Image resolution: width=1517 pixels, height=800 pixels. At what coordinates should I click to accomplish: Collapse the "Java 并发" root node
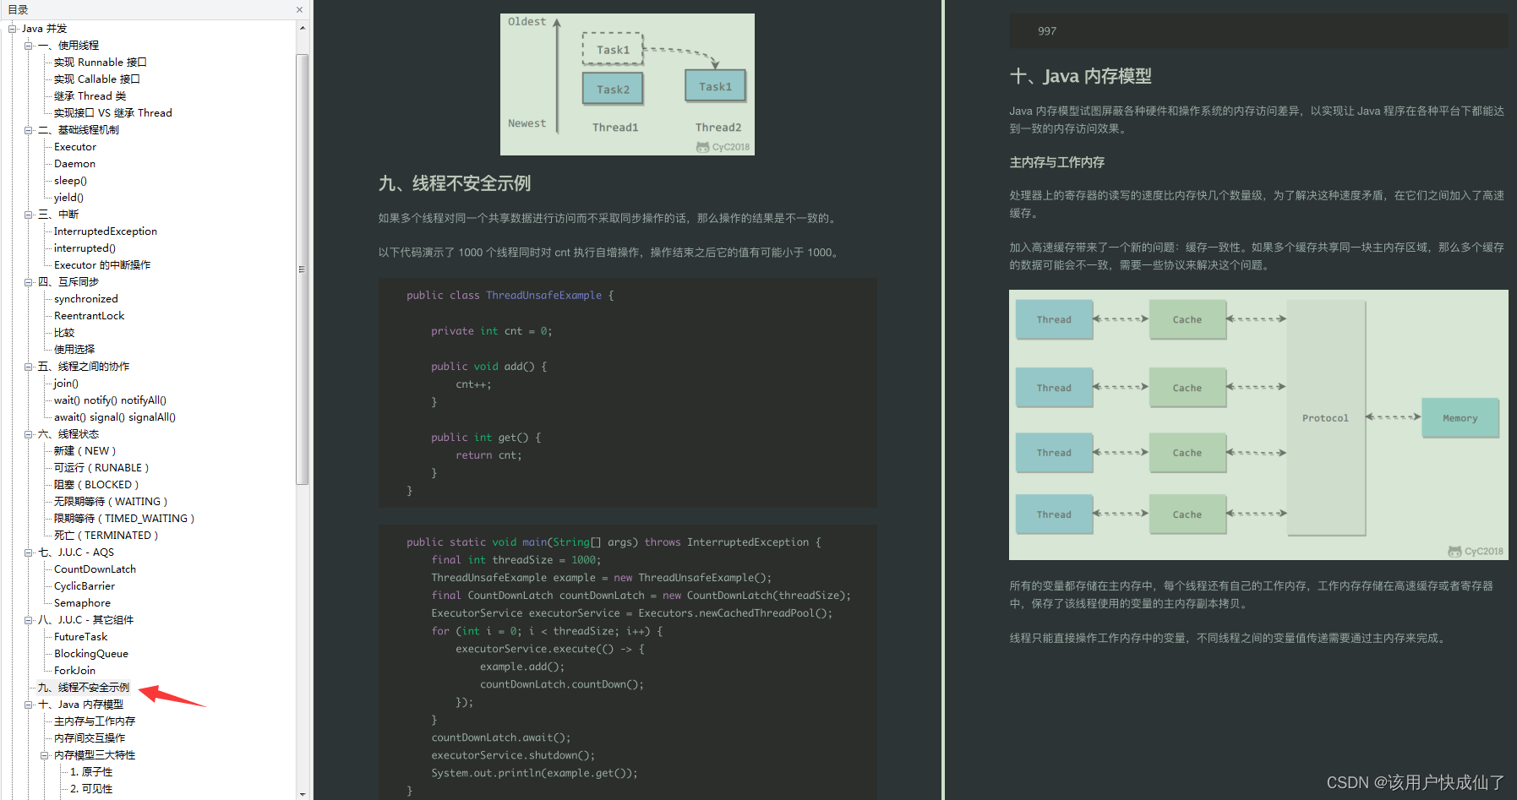(x=13, y=28)
